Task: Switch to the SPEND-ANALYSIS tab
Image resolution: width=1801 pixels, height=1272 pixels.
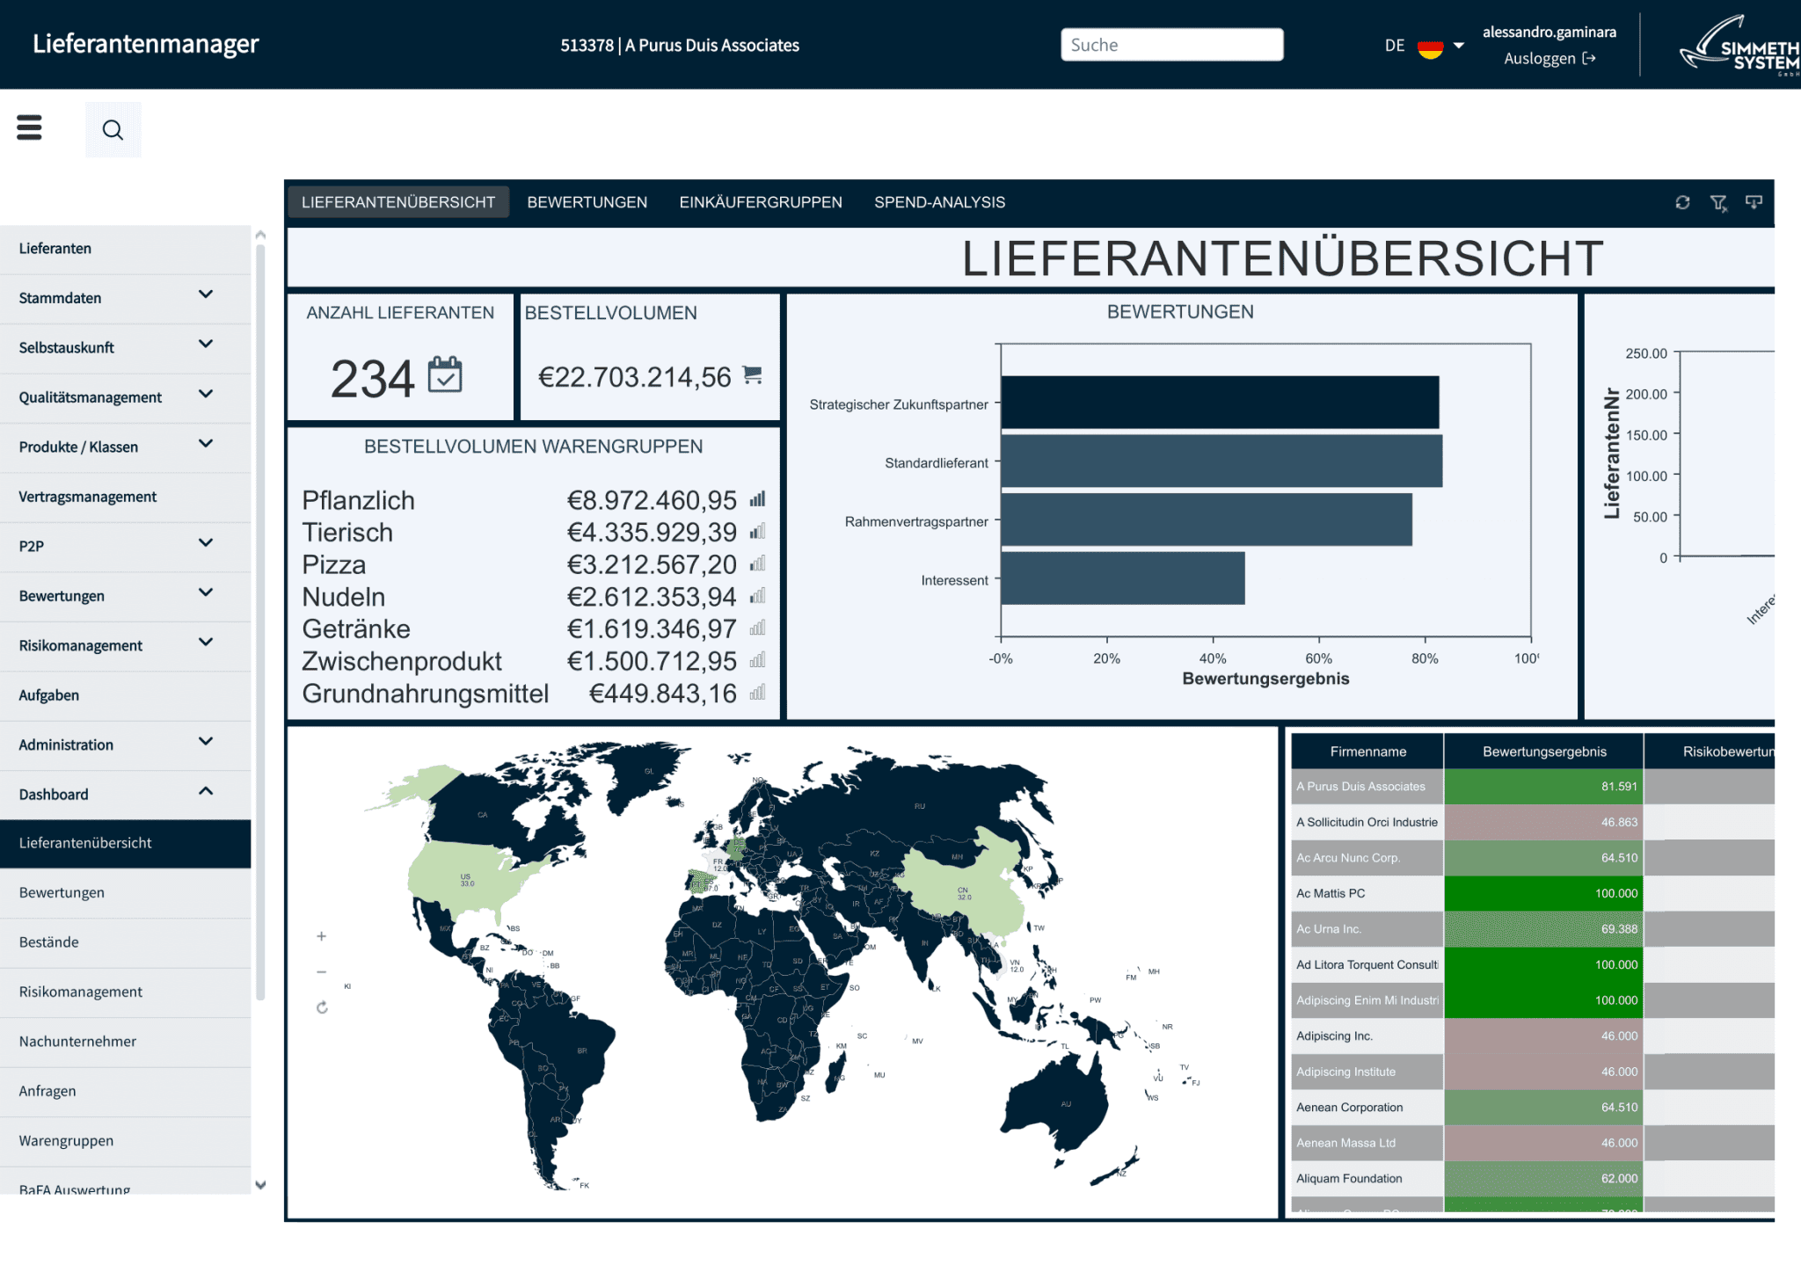Action: 939,203
